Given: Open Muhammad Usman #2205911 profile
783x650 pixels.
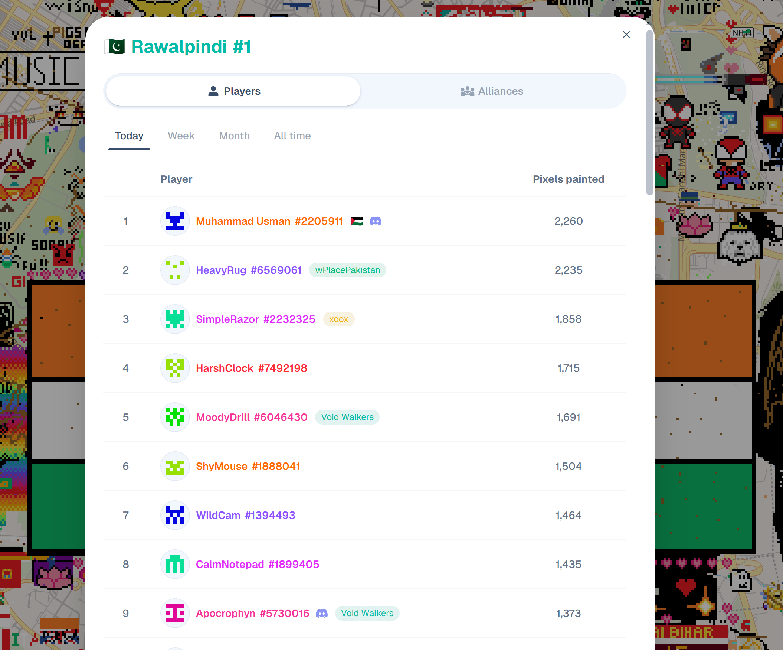Looking at the screenshot, I should tap(269, 221).
